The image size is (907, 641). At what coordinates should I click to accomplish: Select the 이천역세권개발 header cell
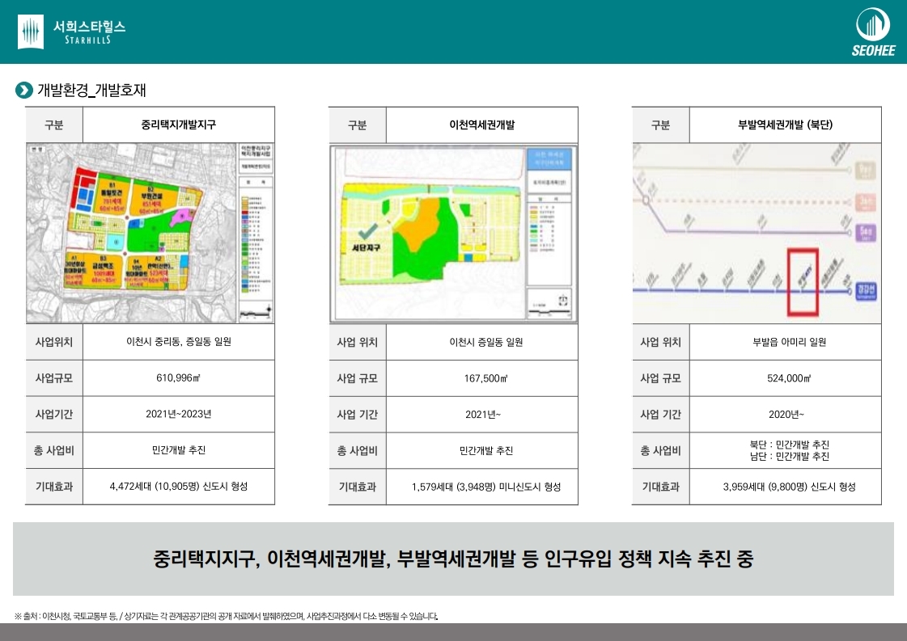[x=482, y=124]
